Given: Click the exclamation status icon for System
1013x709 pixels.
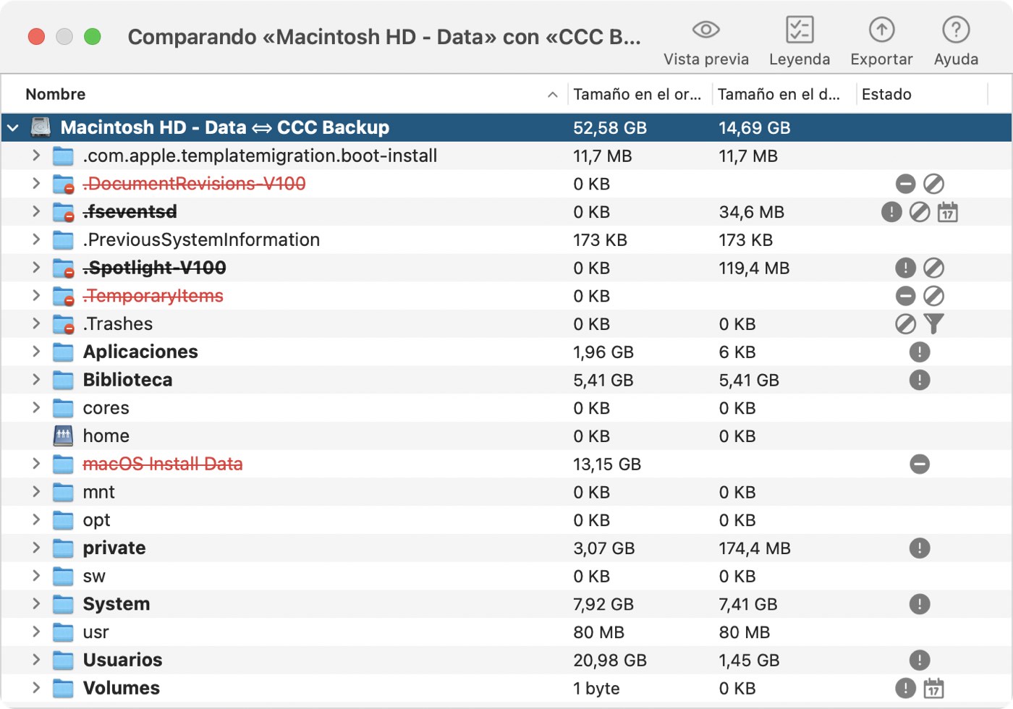Looking at the screenshot, I should 920,604.
